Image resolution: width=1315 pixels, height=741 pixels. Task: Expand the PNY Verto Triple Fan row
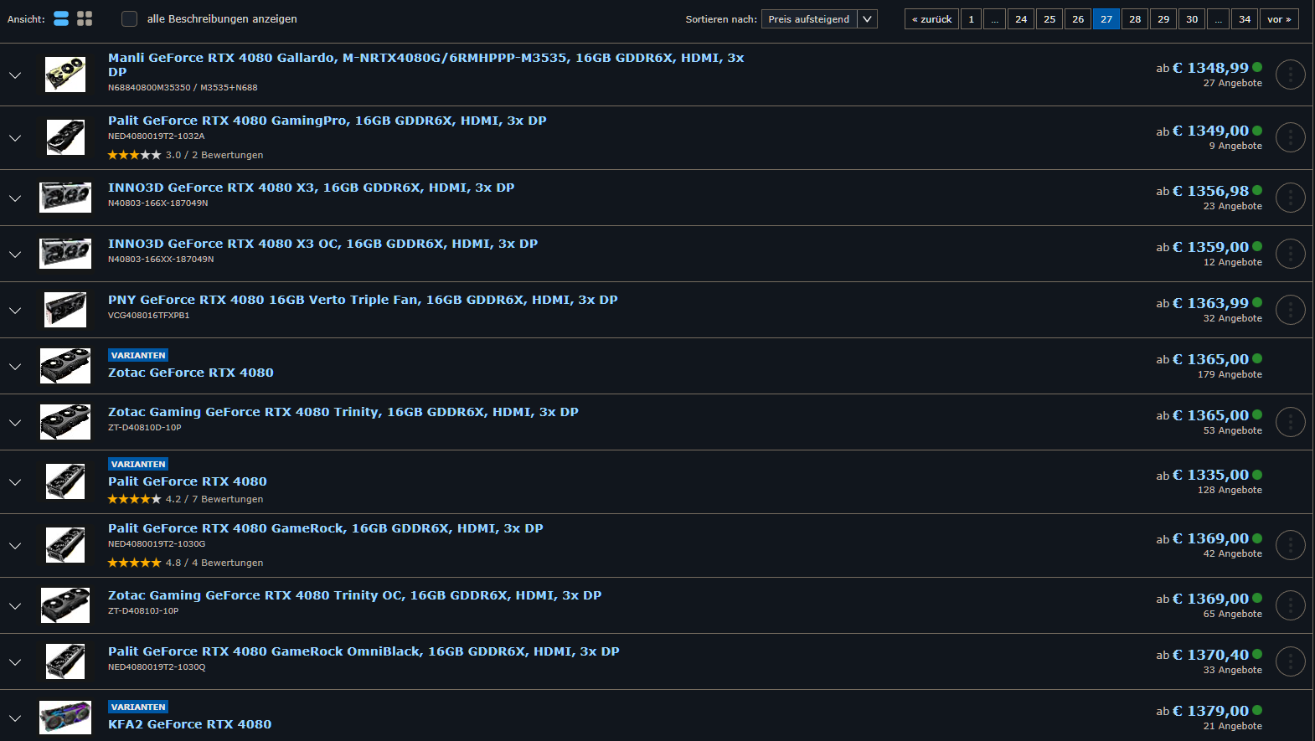(x=15, y=310)
